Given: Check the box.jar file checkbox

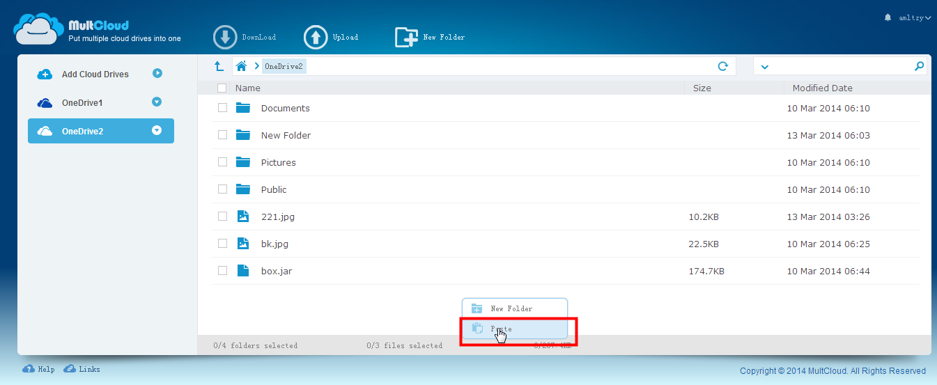Looking at the screenshot, I should [x=222, y=271].
